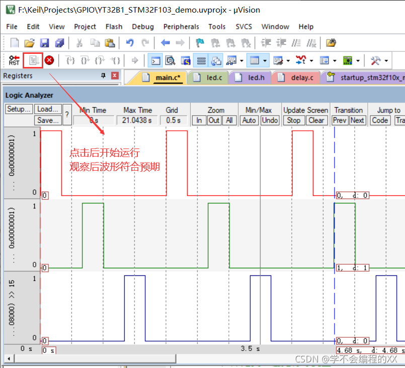
Task: Copy selection with the Copy icon
Action: [95, 43]
